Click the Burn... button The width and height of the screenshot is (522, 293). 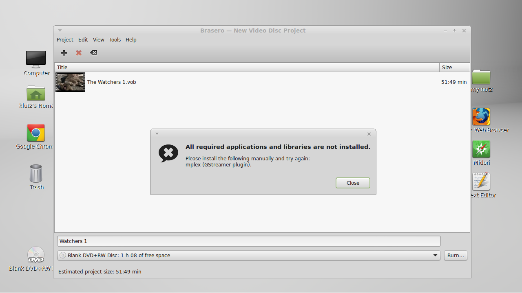coord(456,255)
